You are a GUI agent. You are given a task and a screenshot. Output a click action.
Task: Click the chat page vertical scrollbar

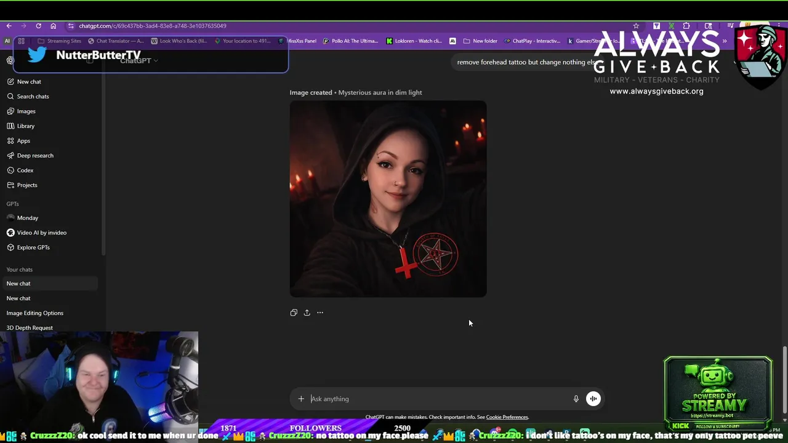click(x=784, y=380)
